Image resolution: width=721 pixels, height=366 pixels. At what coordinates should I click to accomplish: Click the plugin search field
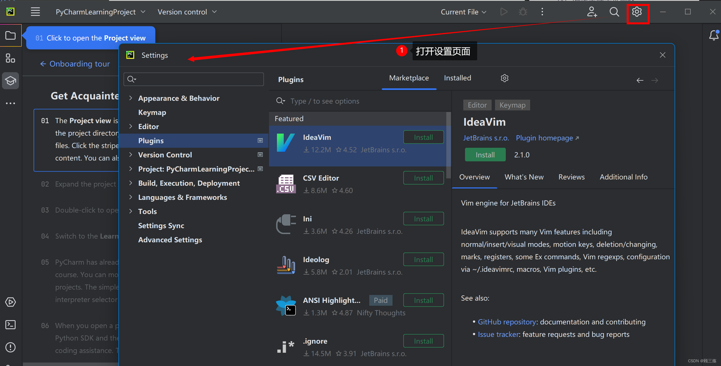click(x=360, y=101)
